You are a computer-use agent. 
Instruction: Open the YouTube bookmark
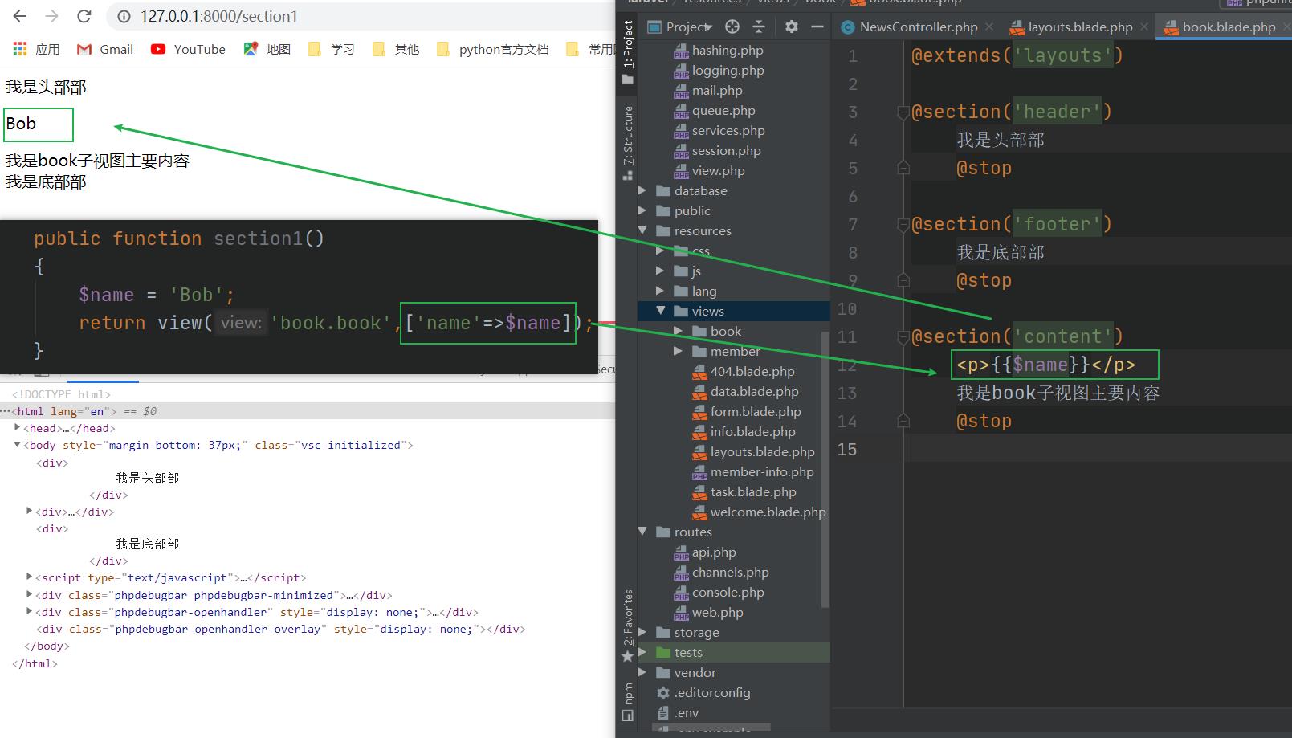189,49
